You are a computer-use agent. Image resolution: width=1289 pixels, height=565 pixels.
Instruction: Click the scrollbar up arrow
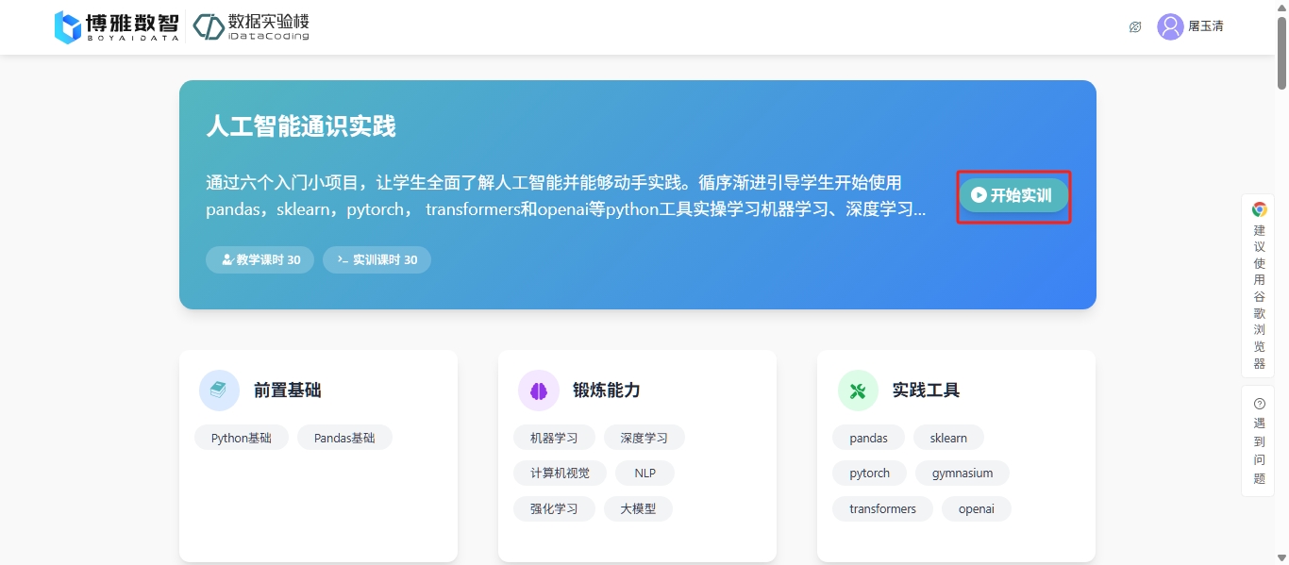click(1281, 7)
